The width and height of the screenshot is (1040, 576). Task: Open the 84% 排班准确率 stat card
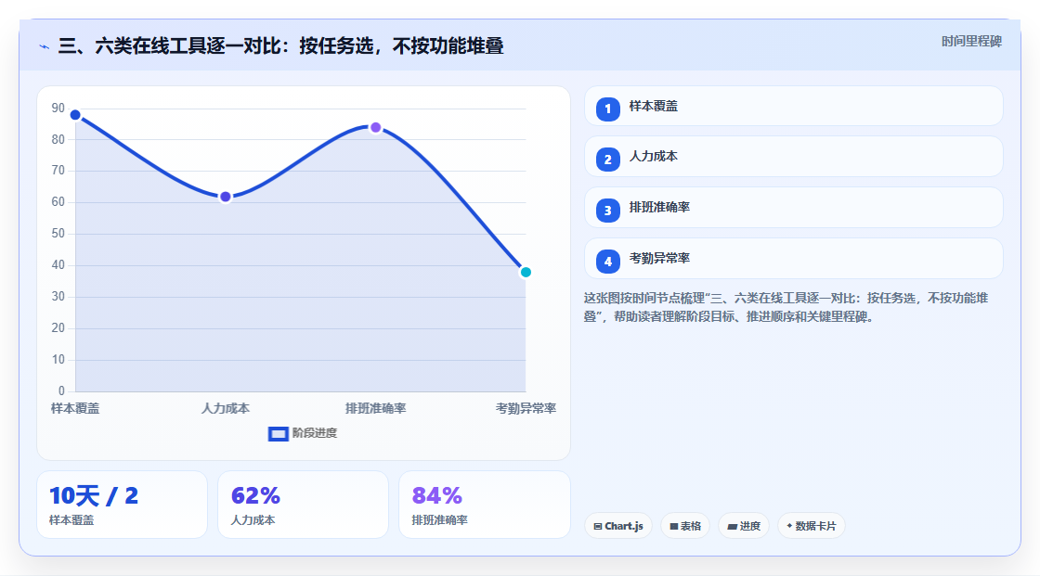tap(484, 505)
